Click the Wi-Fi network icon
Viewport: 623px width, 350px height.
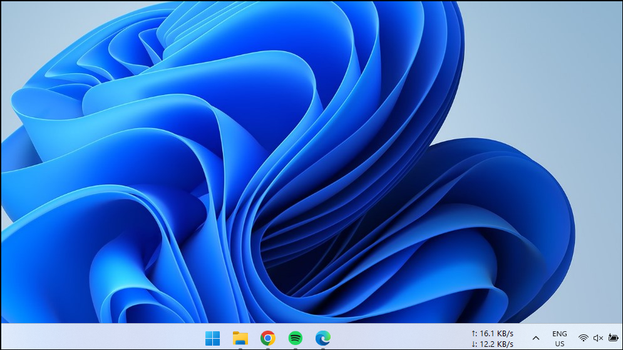point(584,338)
